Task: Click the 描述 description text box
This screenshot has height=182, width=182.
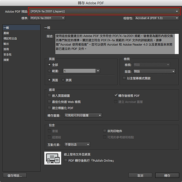Action: (115, 44)
